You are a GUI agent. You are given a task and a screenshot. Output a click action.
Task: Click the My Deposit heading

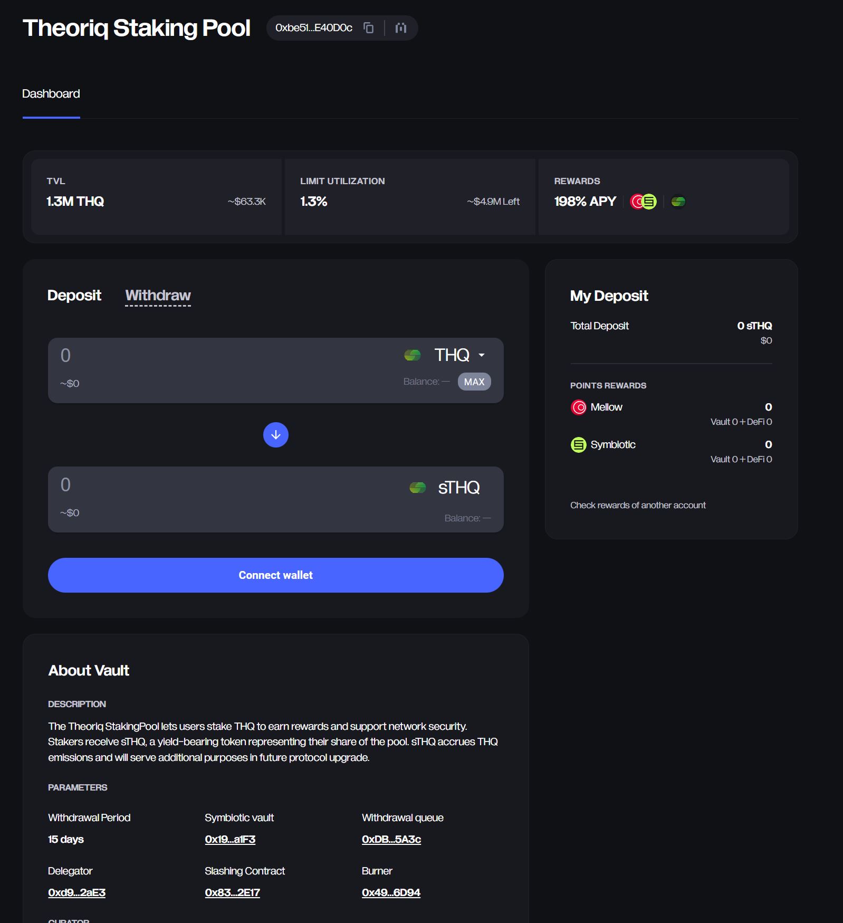click(609, 296)
